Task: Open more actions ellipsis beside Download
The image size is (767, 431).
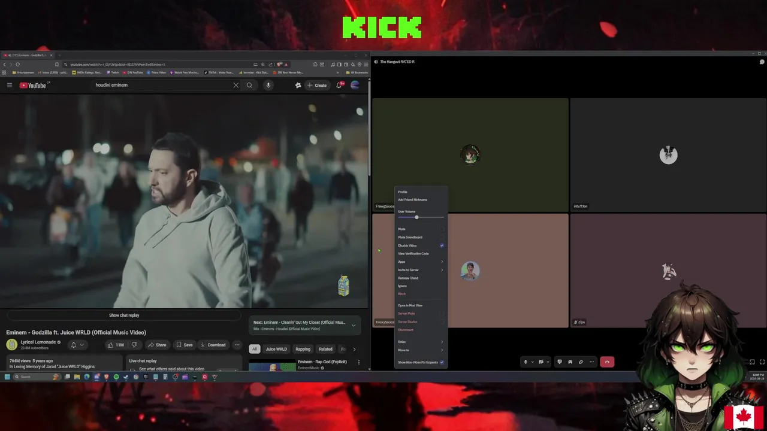Action: (237, 345)
